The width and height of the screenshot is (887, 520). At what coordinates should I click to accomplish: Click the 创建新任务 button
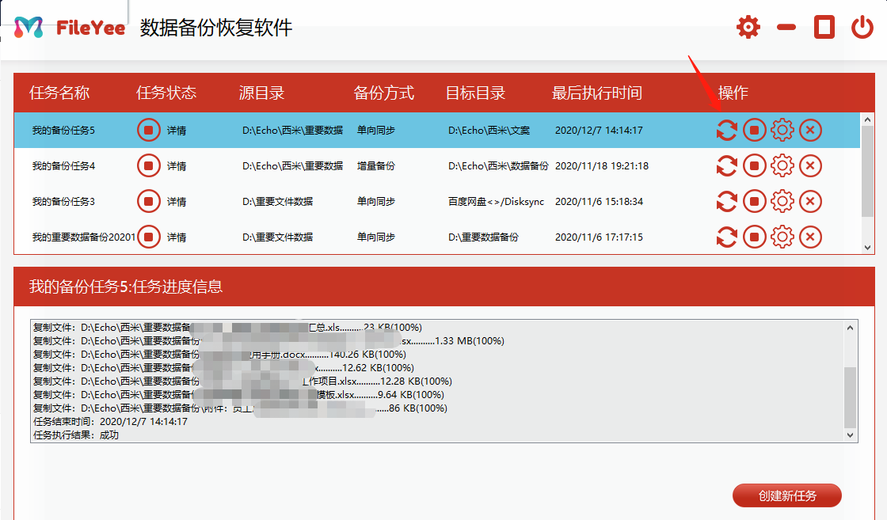click(x=789, y=495)
